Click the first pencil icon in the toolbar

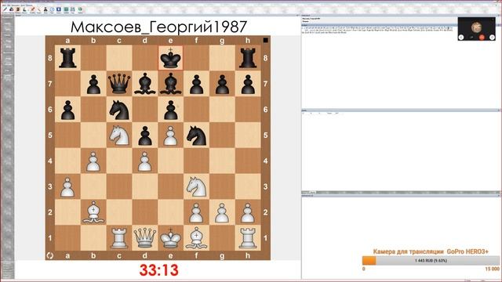tap(5, 9)
